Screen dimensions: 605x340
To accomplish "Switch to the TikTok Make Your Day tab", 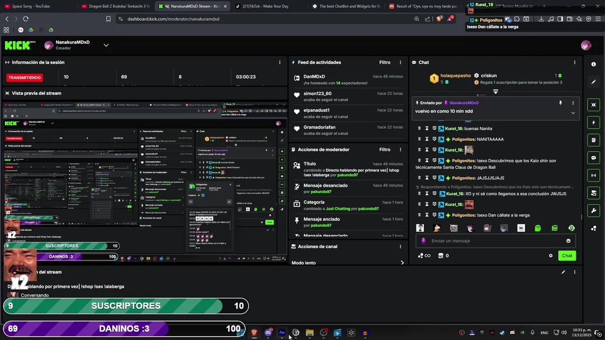I will tap(269, 6).
